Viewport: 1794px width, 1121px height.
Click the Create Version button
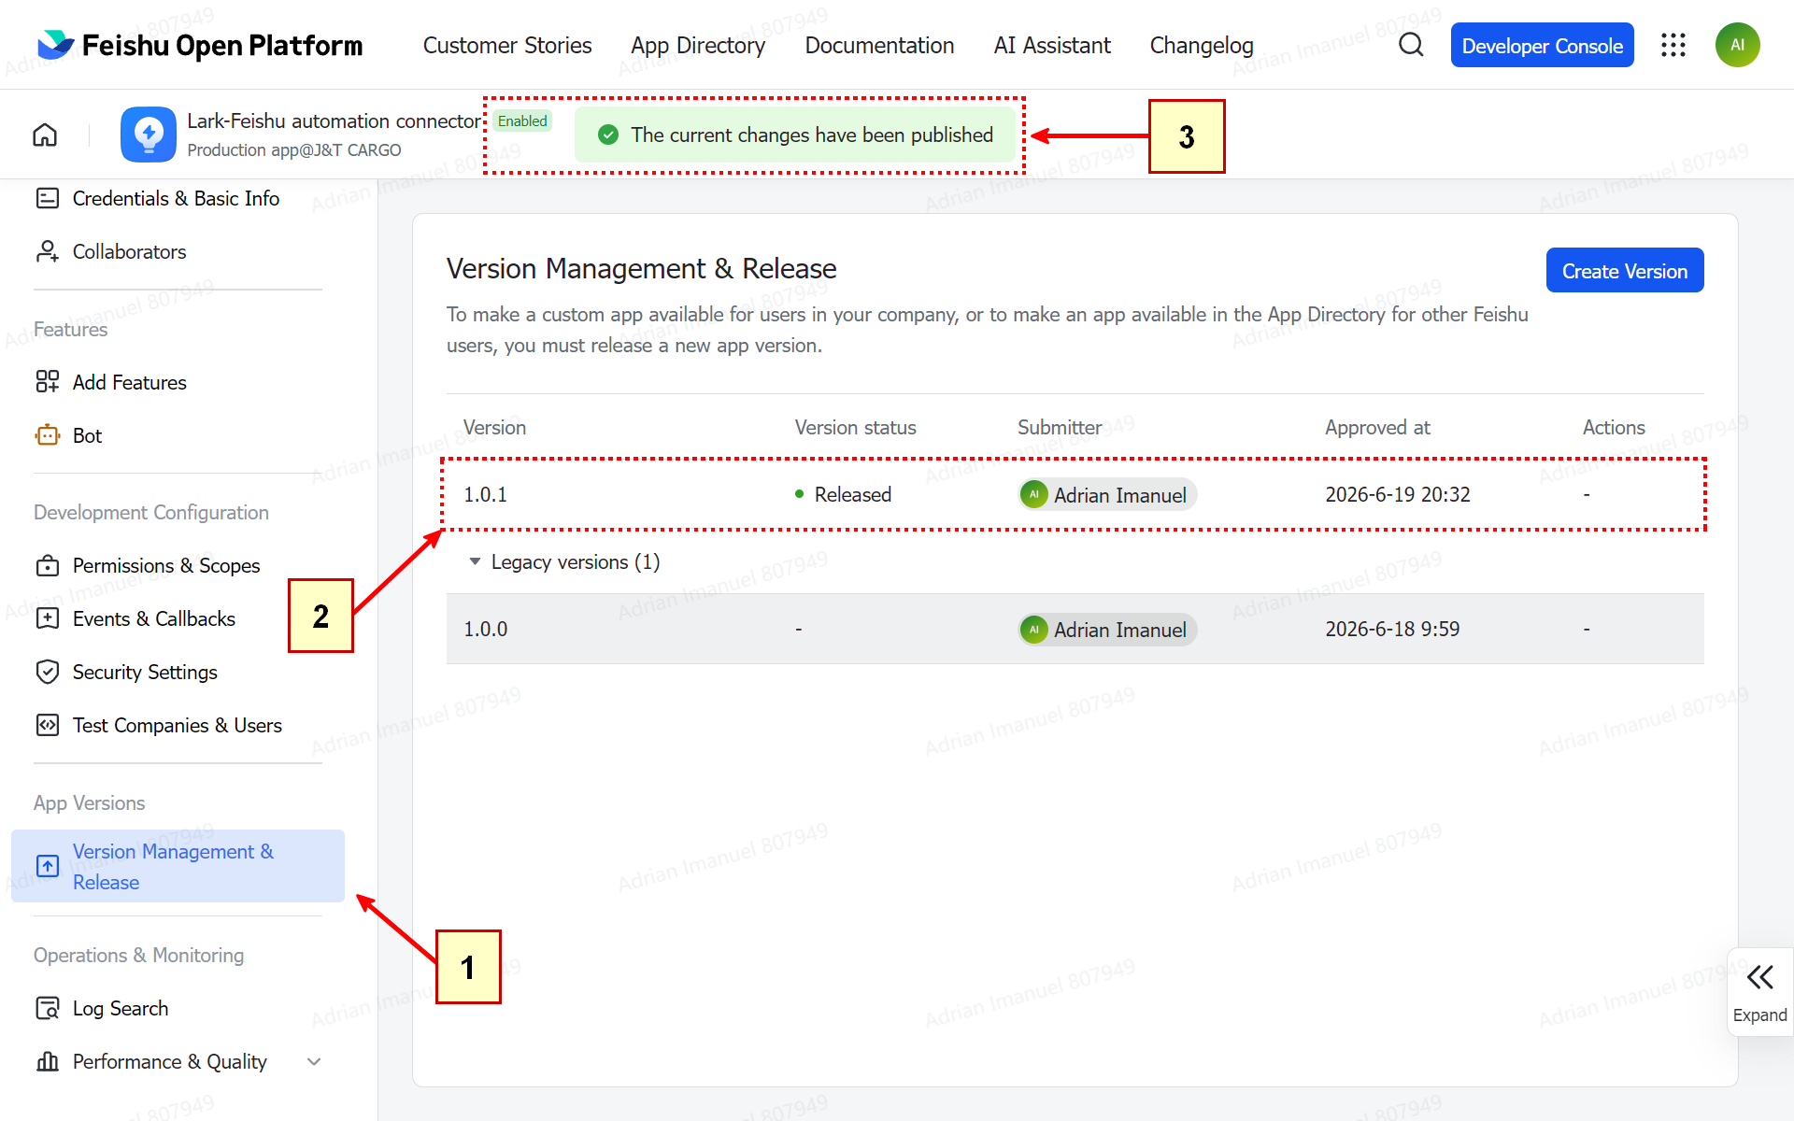pos(1625,271)
